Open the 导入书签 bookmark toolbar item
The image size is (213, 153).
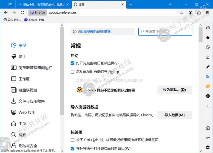(12, 20)
